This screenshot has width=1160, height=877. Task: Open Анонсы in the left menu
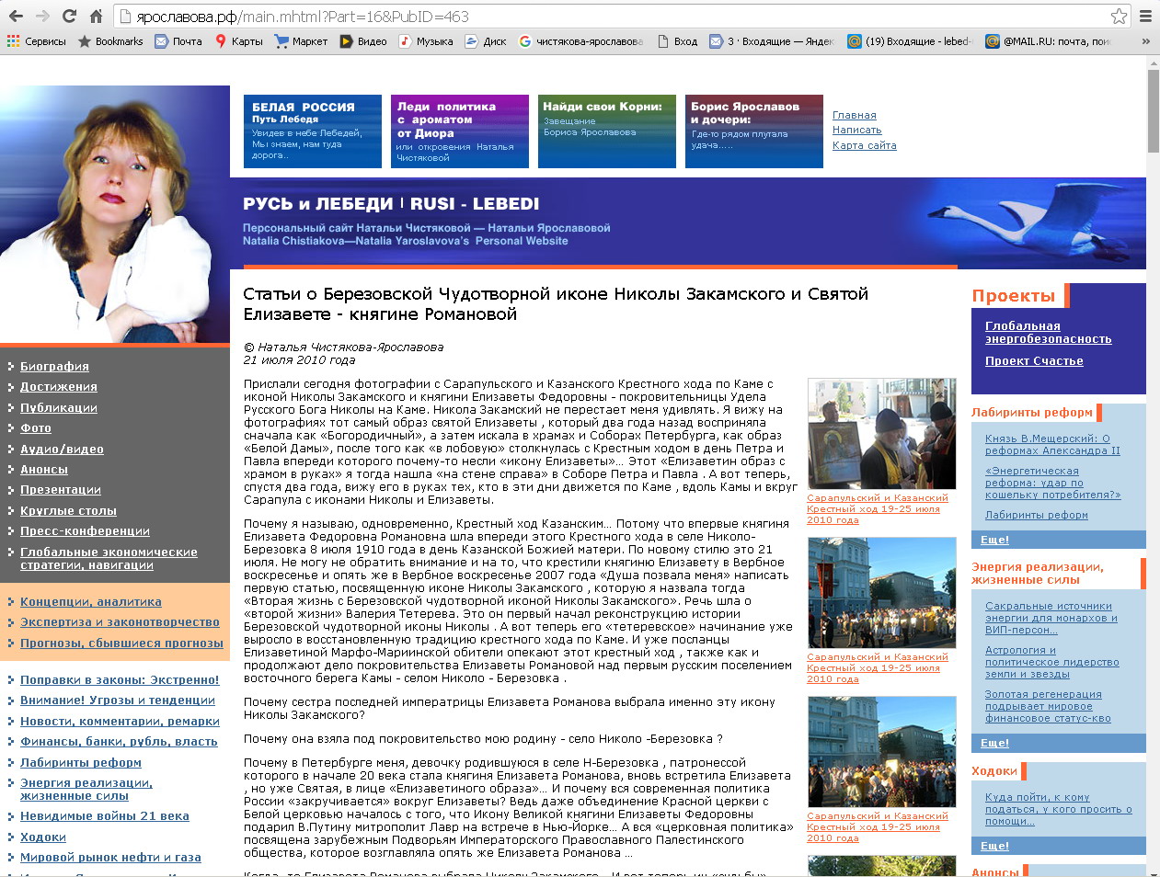44,469
